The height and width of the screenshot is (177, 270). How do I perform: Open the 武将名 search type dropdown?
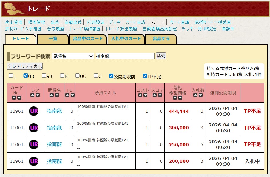(x=73, y=56)
